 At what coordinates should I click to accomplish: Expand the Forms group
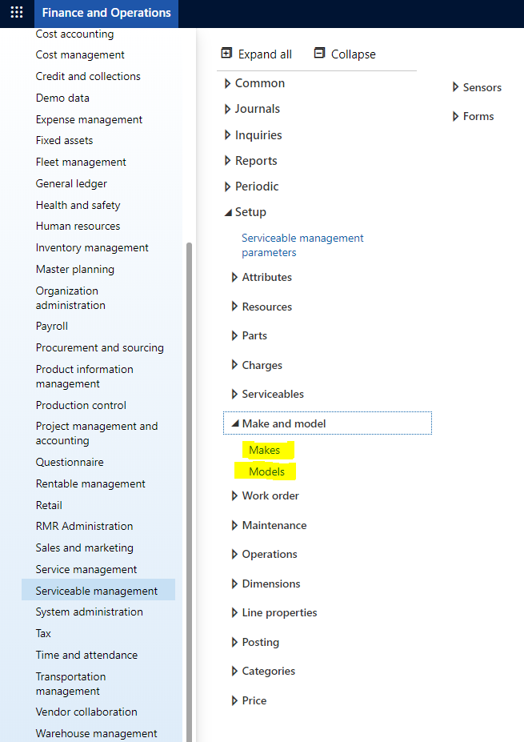pyautogui.click(x=474, y=116)
